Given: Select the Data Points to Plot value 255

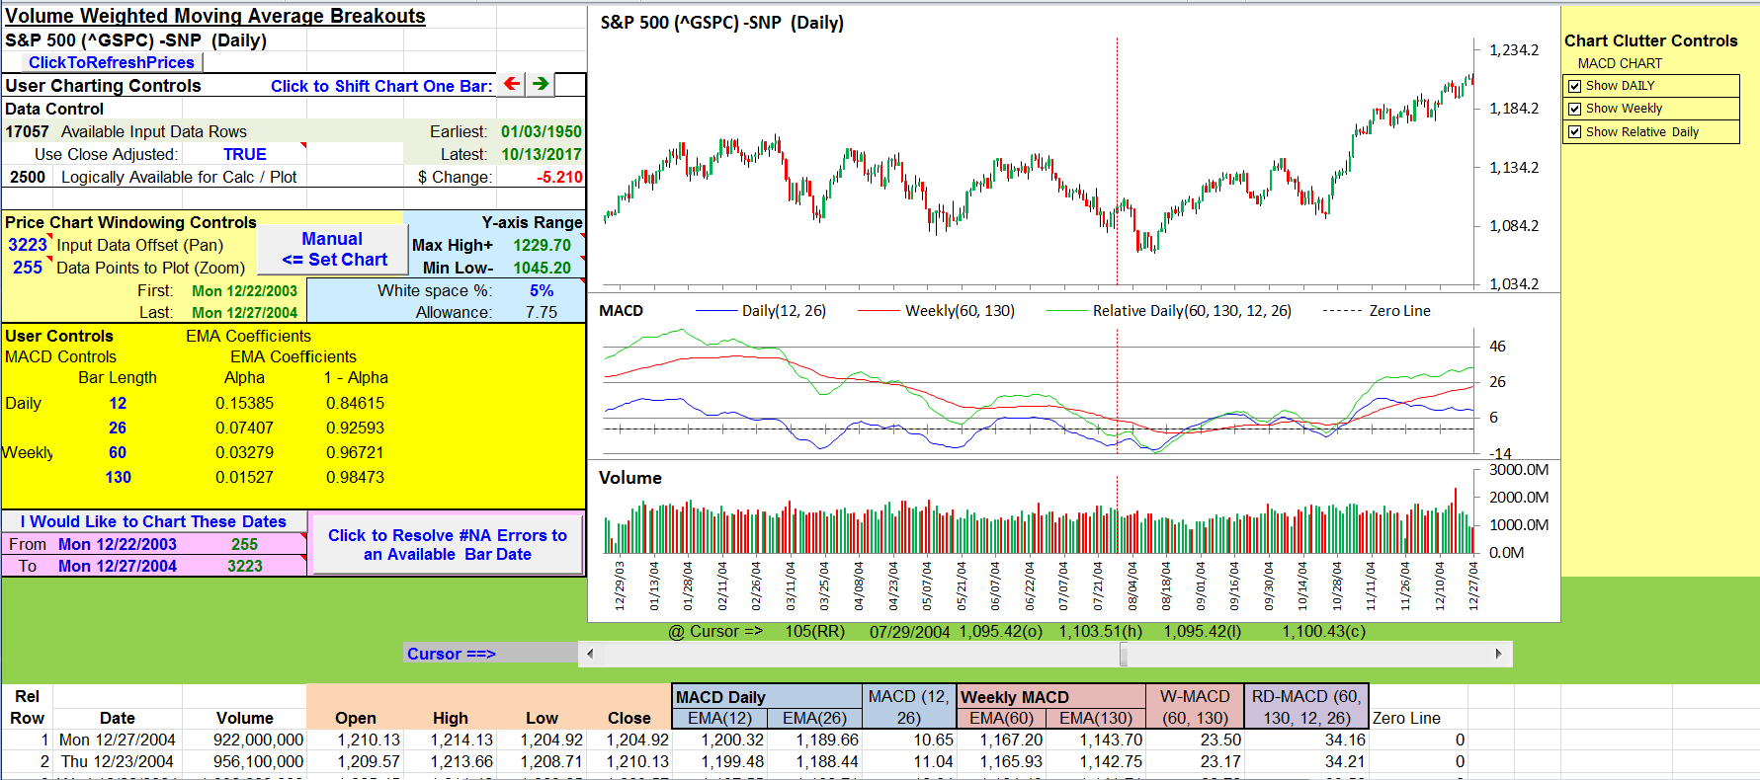Looking at the screenshot, I should coord(28,268).
